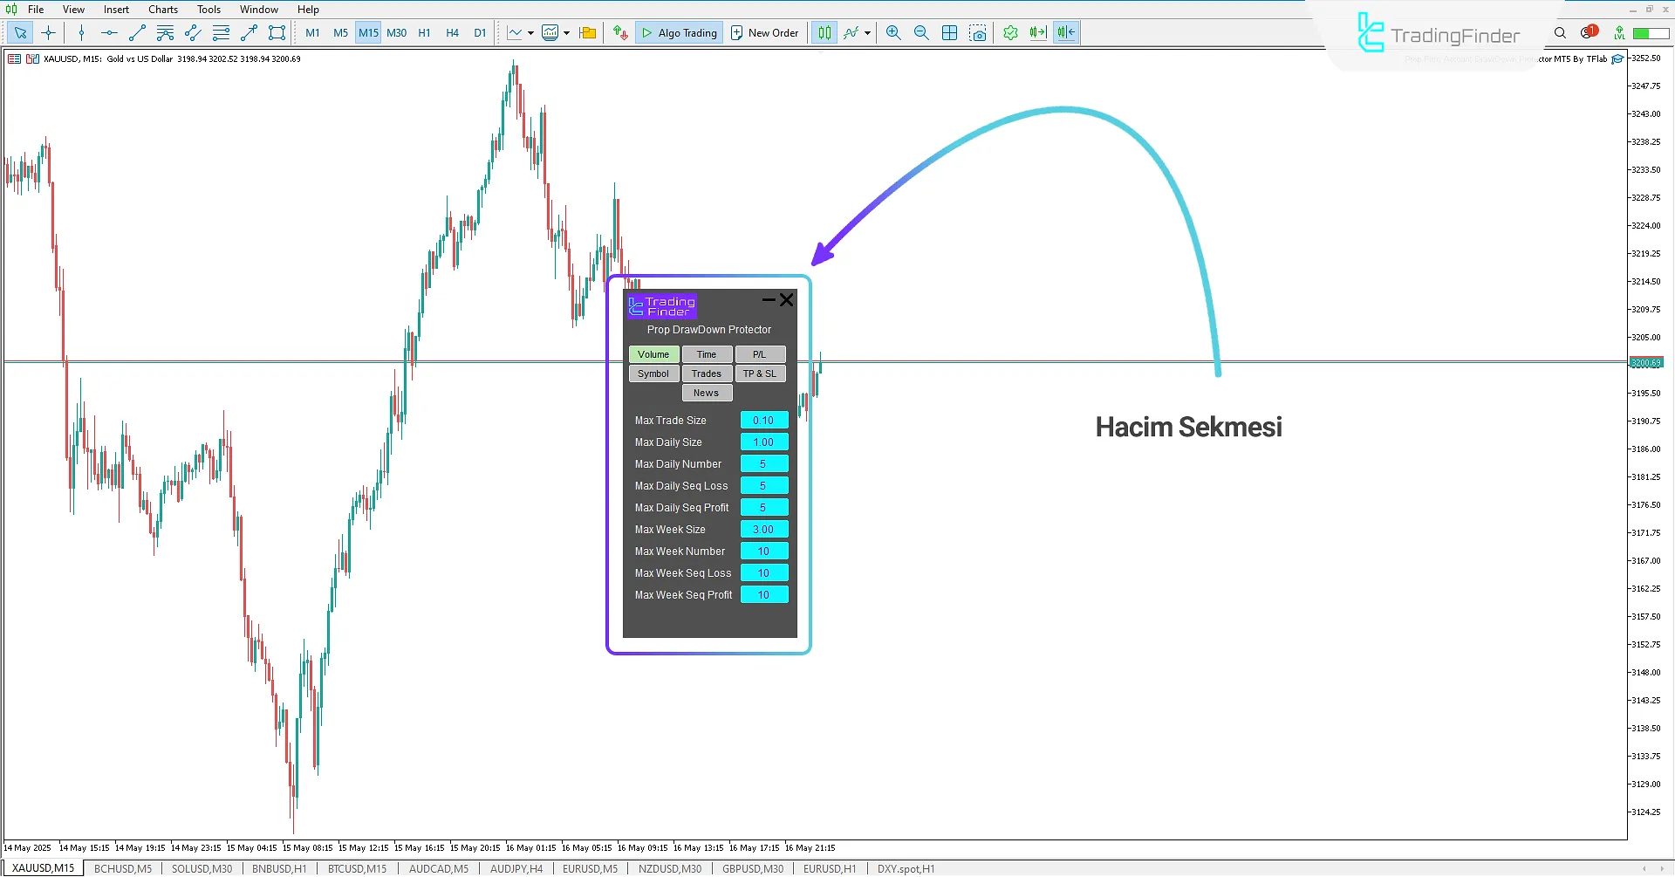Enable Algo Trading
This screenshot has height=877, width=1675.
tap(679, 32)
